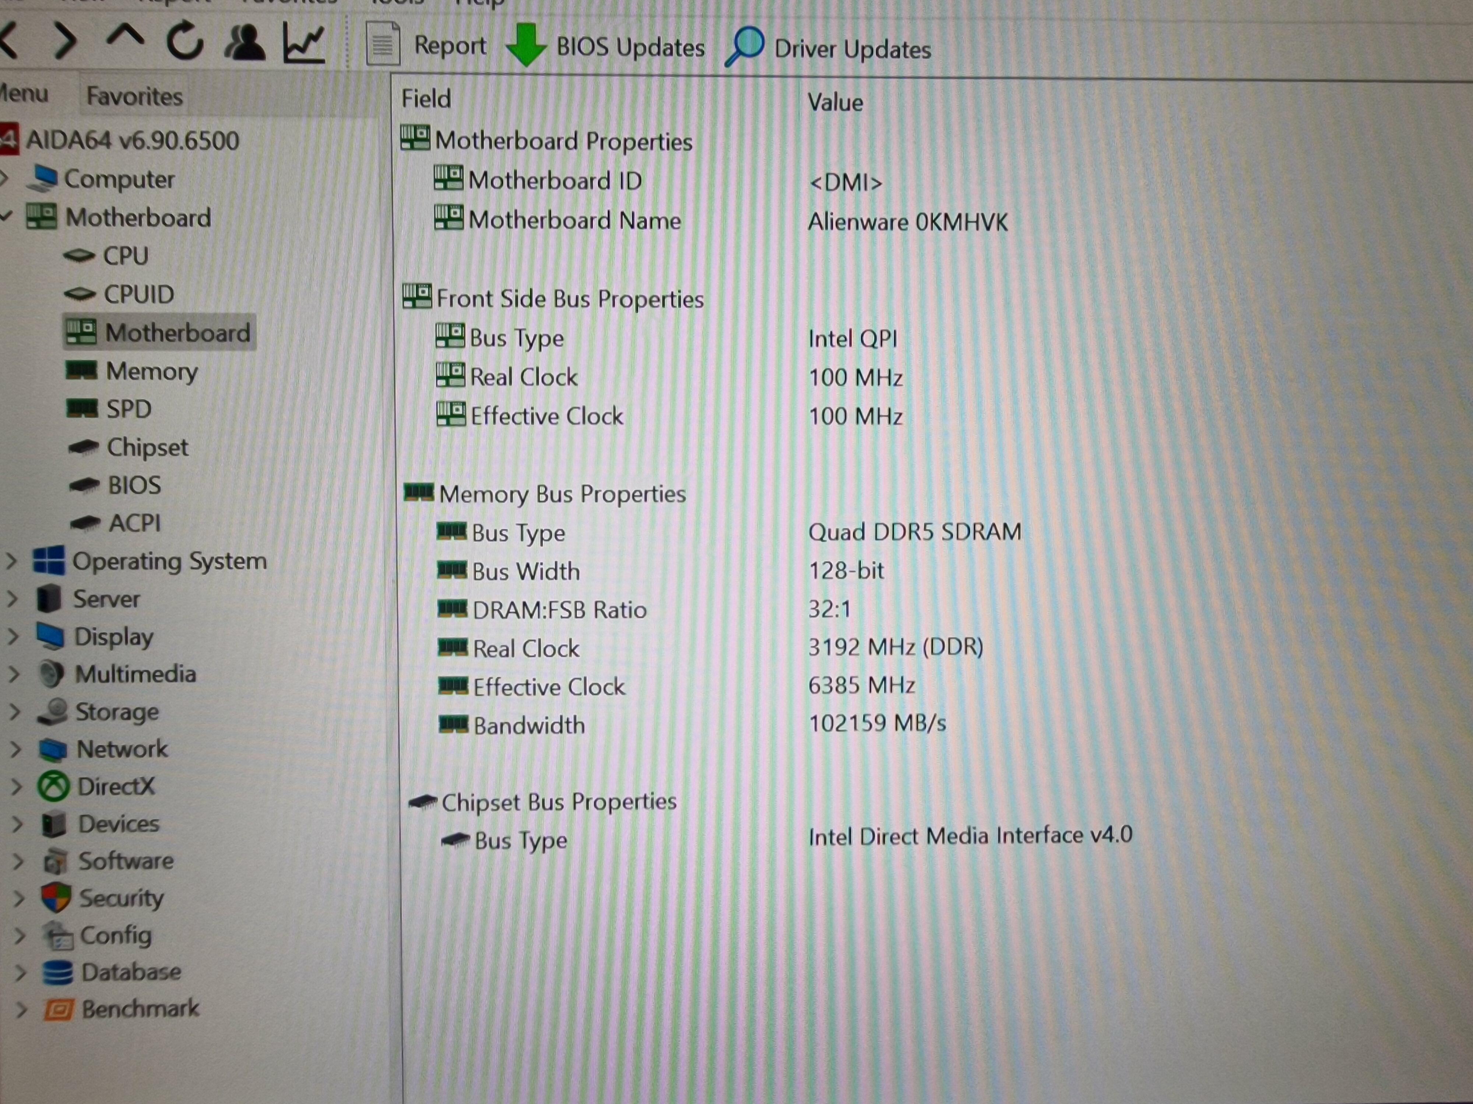The width and height of the screenshot is (1473, 1104).
Task: Open the SPD page in the tree
Action: 129,408
